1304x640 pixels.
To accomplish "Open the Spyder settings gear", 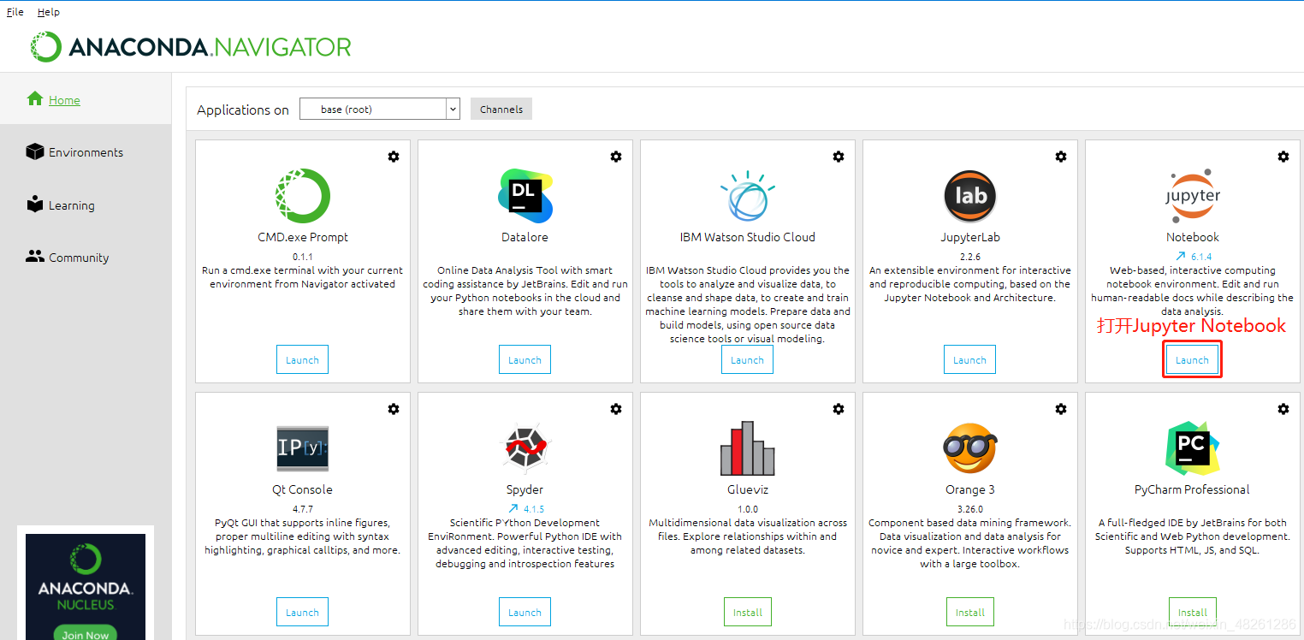I will click(x=616, y=409).
